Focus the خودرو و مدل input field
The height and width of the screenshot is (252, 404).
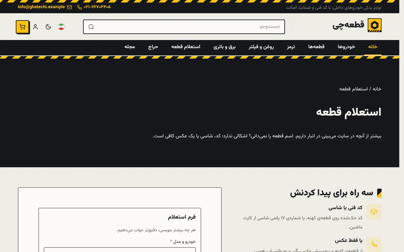tap(120, 250)
